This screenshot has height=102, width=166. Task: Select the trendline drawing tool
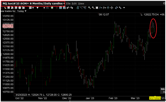(81, 8)
